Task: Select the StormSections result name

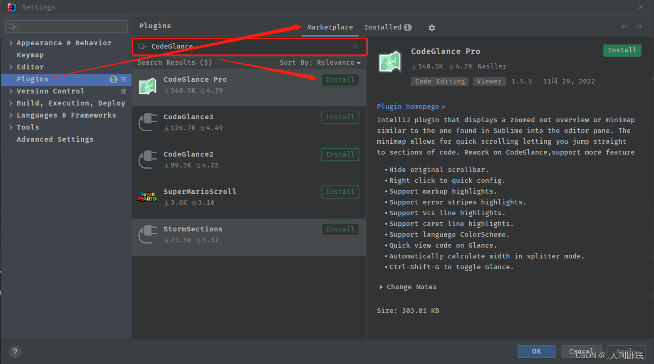Action: click(x=193, y=229)
